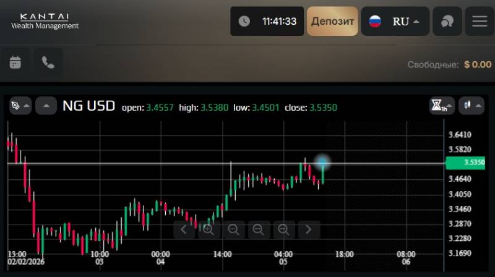Click the Депозит button
The width and height of the screenshot is (495, 277).
332,21
